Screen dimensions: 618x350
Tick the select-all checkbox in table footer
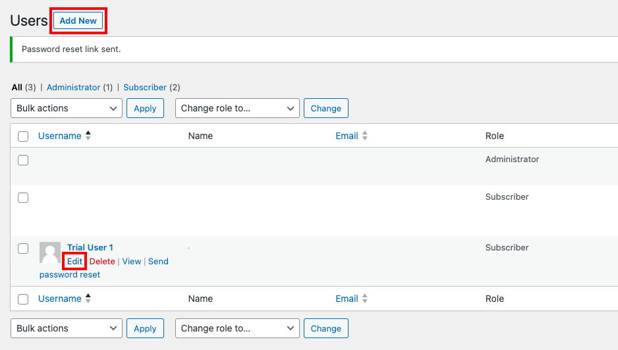23,299
